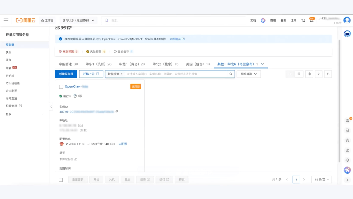The image size is (353, 199).
Task: Expand 其他 regions tab dropdown arrow
Action: click(262, 64)
